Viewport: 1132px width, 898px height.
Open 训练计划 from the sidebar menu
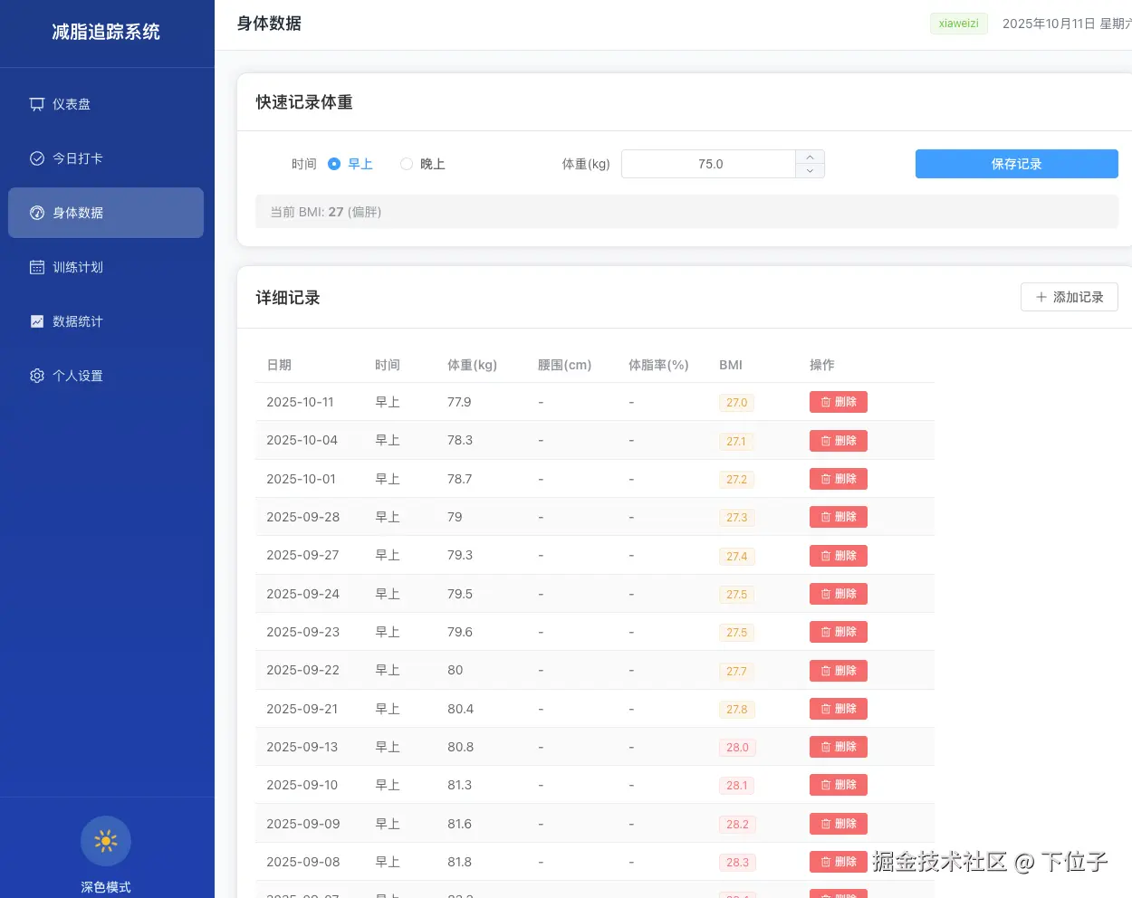(78, 266)
